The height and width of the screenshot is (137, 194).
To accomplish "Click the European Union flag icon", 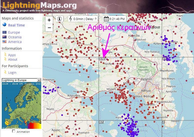I will (x=4, y=32).
